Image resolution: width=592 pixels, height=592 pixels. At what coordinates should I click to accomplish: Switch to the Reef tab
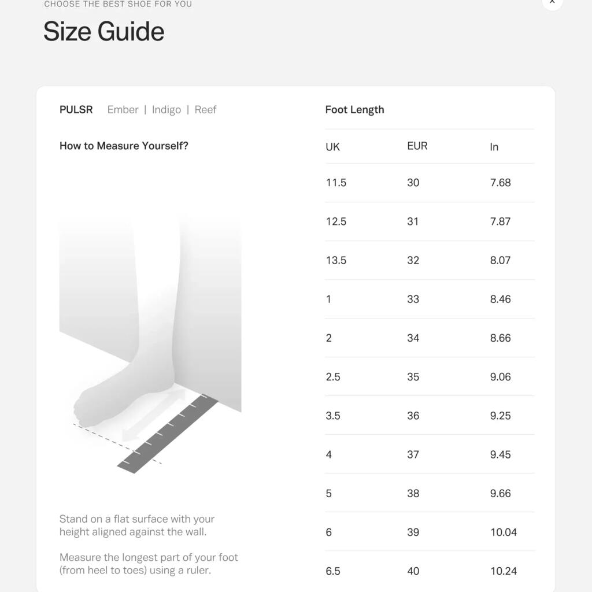pos(205,109)
